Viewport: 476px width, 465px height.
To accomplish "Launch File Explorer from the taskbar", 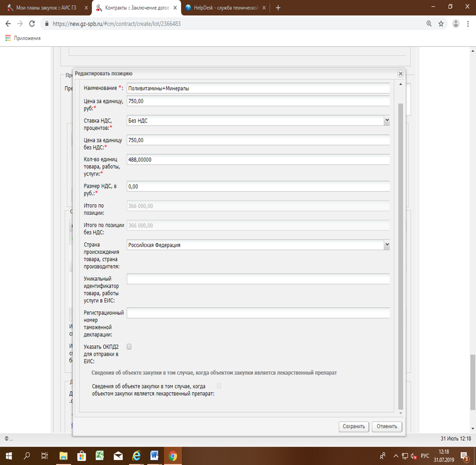I will 63,456.
